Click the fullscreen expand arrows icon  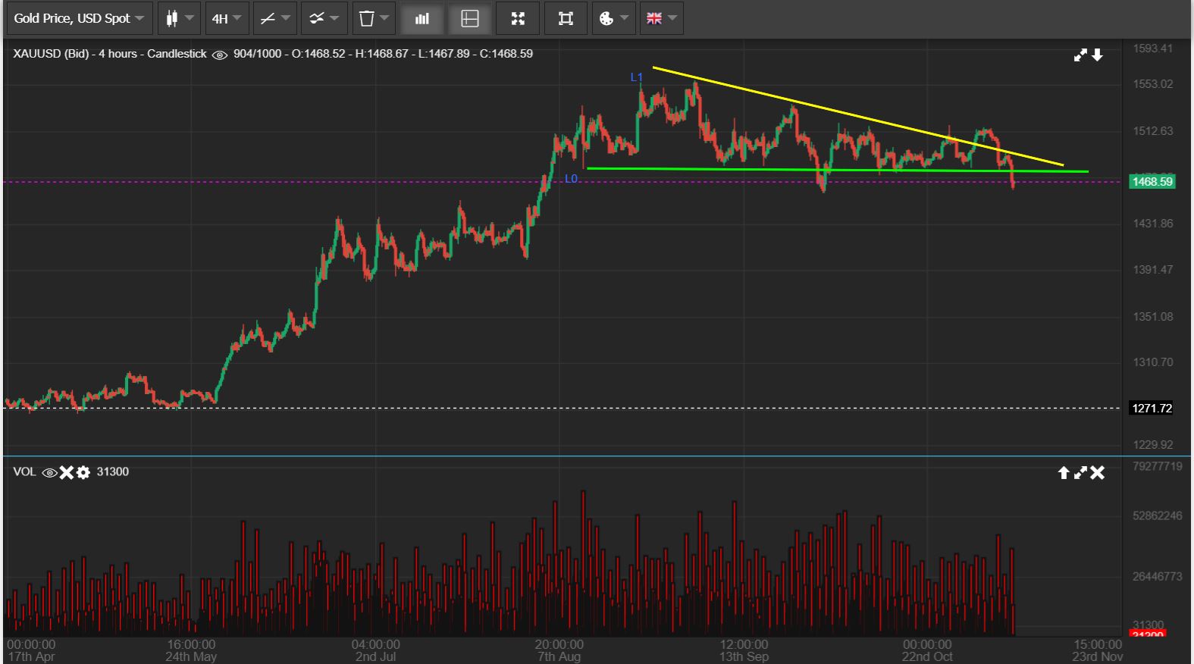click(x=518, y=18)
